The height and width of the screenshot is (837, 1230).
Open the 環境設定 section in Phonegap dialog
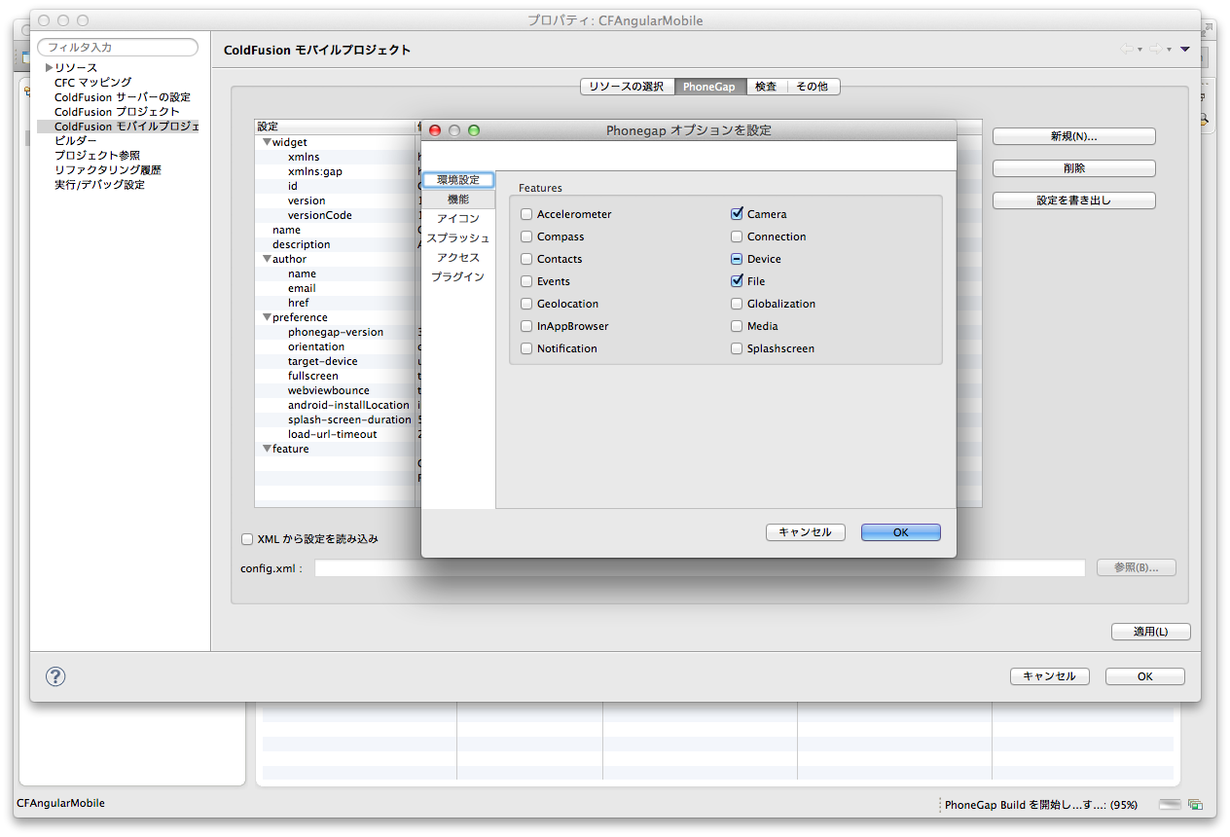pyautogui.click(x=458, y=180)
